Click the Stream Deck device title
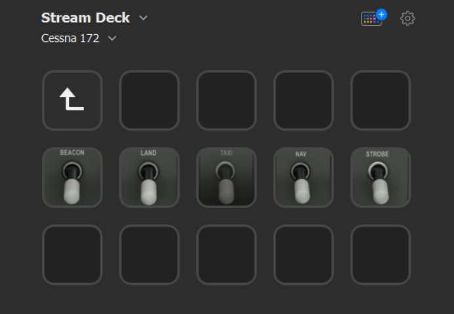This screenshot has height=314, width=454. click(85, 18)
